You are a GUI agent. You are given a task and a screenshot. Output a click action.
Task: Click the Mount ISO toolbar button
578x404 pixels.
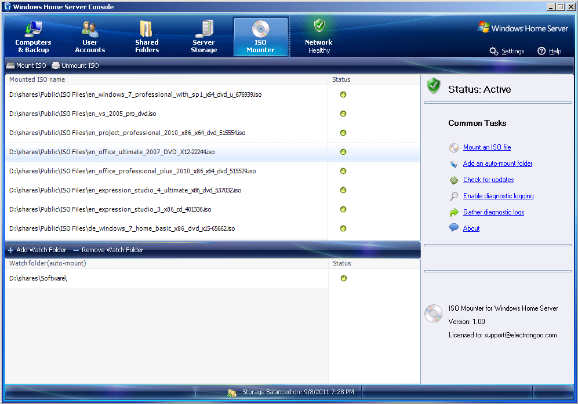click(27, 65)
